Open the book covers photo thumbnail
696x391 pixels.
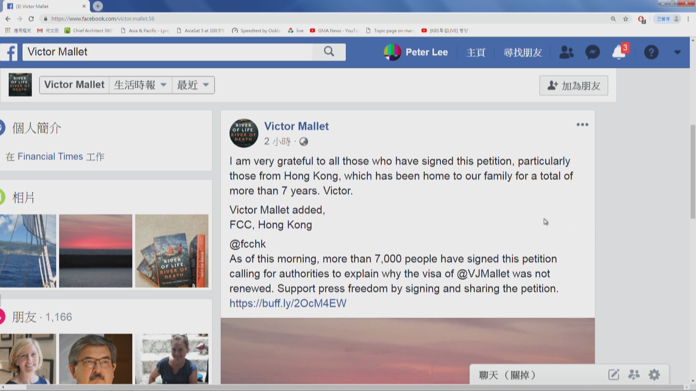(x=172, y=251)
